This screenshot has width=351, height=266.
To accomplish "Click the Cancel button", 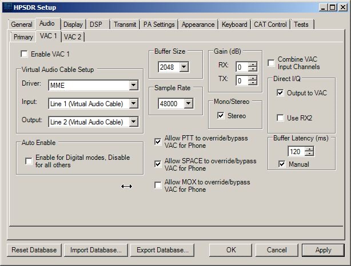I will (x=277, y=250).
